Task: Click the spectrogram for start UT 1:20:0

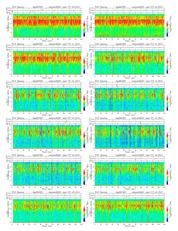Action: [x=47, y=63]
